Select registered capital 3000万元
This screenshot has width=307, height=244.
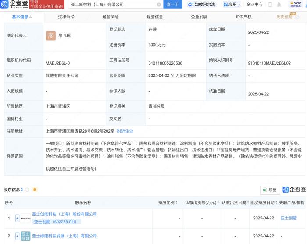pyautogui.click(x=157, y=45)
